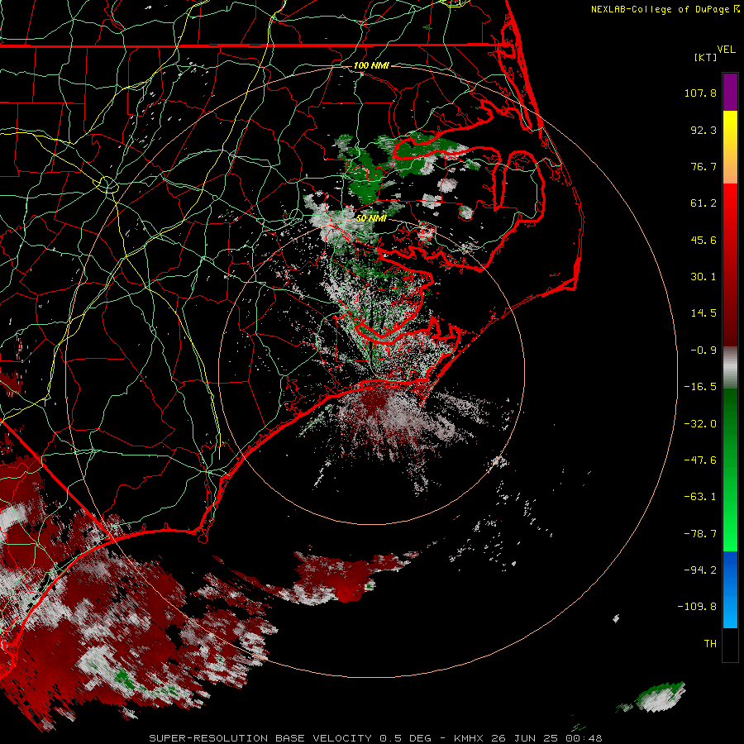The image size is (744, 744).
Task: Click the 45.6 scale value
Action: [x=703, y=240]
